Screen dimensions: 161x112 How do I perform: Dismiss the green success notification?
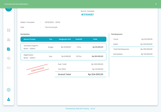(156, 4)
